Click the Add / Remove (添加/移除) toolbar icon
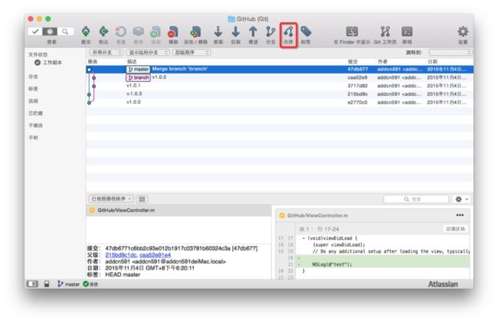Screen dimensions: 498x324 click(x=195, y=31)
